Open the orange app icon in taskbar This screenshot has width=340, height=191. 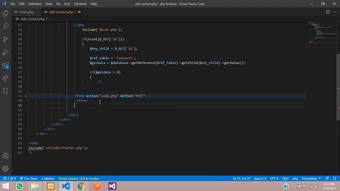click(97, 186)
